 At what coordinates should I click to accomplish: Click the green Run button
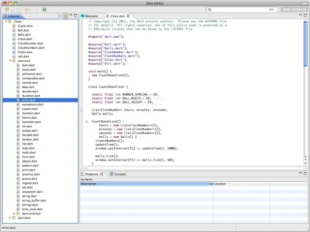click(44, 10)
